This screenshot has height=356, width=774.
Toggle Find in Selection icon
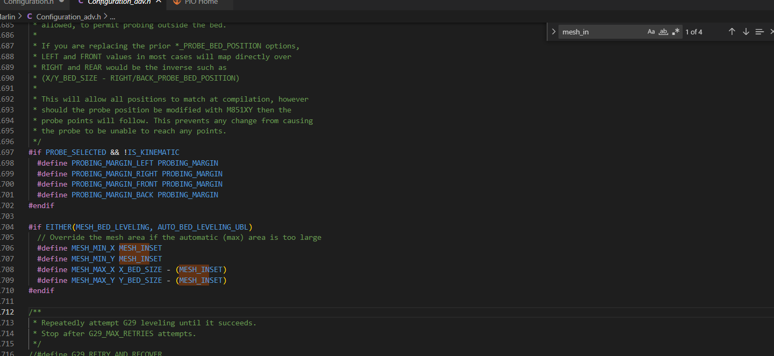tap(759, 32)
